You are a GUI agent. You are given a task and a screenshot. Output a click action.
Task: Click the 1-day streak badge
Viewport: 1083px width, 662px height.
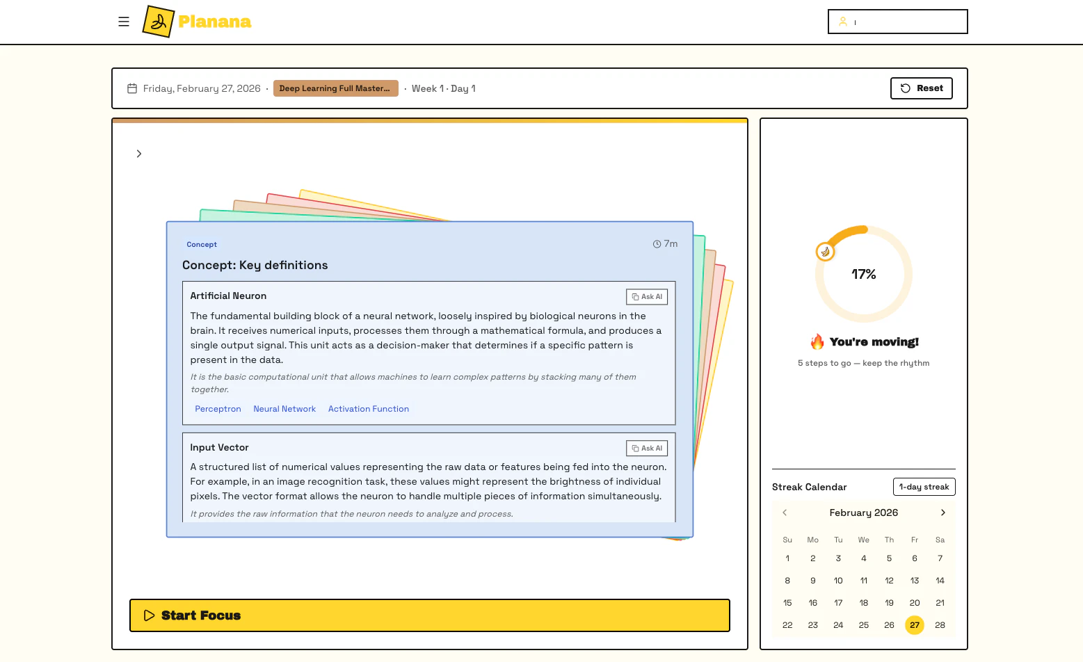924,487
